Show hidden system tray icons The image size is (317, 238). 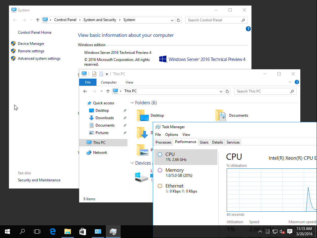point(260,232)
